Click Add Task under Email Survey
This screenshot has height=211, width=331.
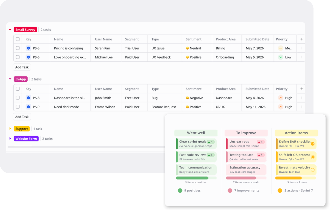click(x=22, y=67)
